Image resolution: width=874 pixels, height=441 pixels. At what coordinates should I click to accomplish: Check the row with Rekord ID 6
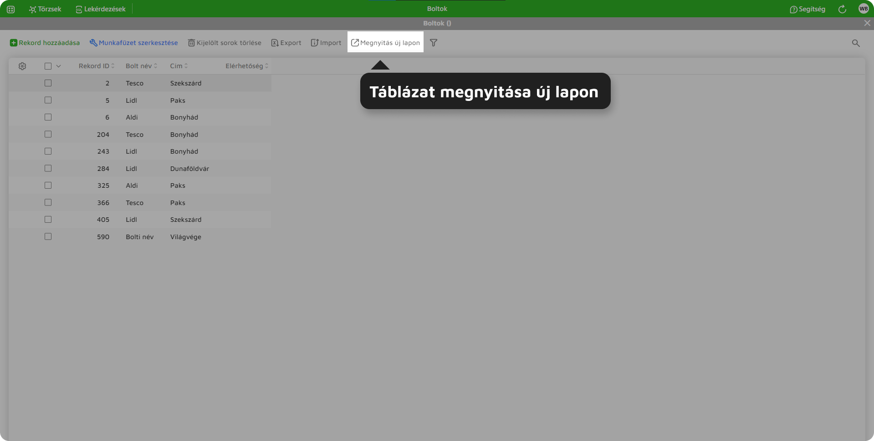48,117
